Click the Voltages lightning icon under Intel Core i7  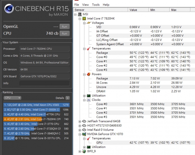89,23
